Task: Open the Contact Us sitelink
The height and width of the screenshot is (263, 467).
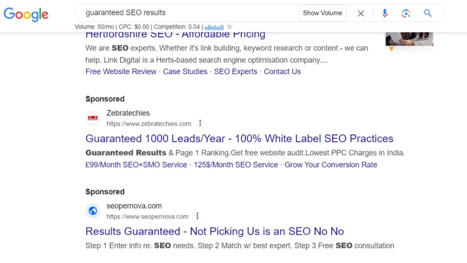Action: click(282, 72)
